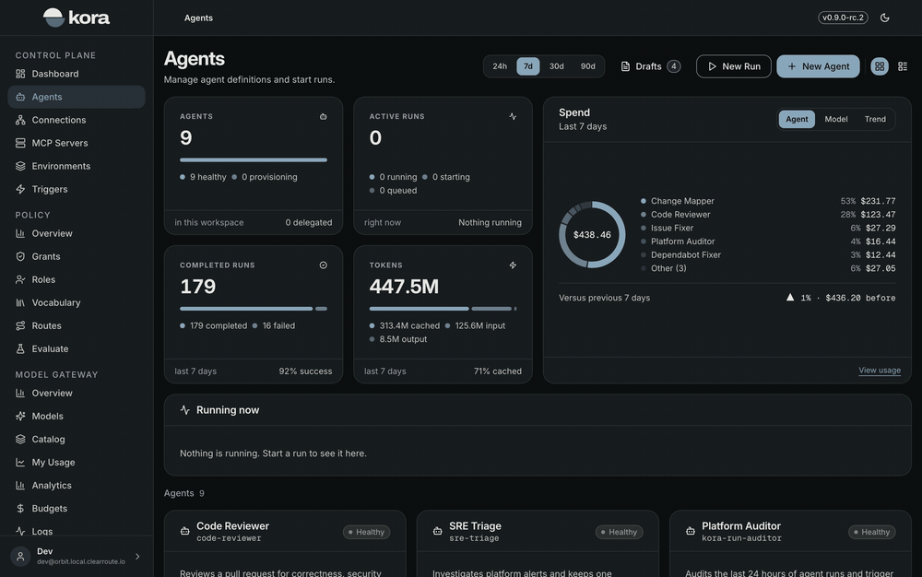
Task: Open the Policy Overview page
Action: 77,233
